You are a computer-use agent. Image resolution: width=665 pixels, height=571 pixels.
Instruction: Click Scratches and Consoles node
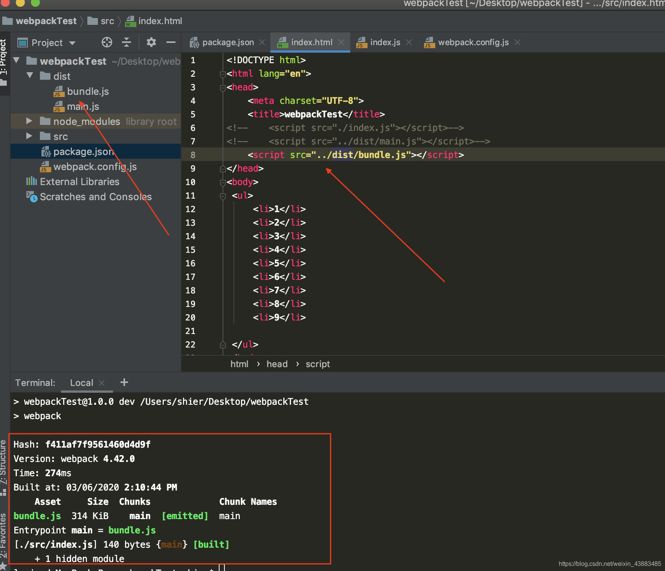pyautogui.click(x=96, y=197)
